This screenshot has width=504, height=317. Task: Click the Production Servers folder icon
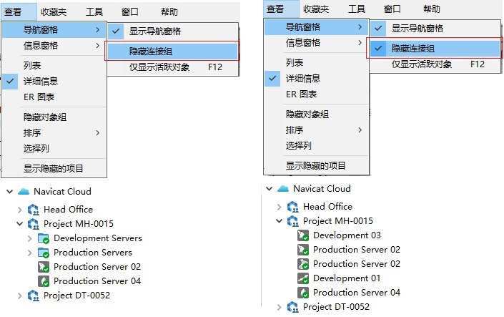tap(44, 253)
